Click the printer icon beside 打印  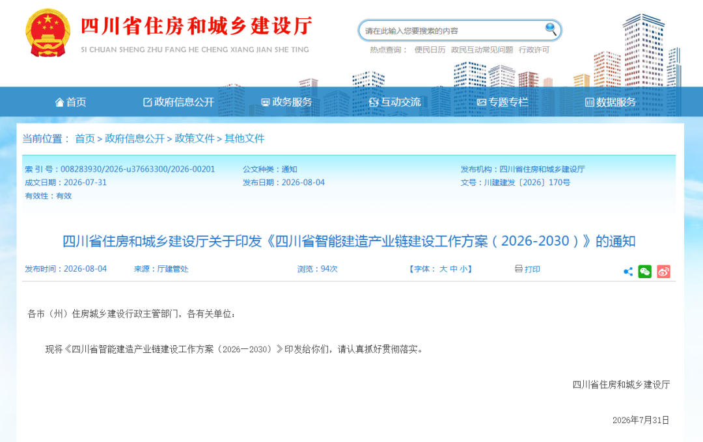(x=518, y=268)
